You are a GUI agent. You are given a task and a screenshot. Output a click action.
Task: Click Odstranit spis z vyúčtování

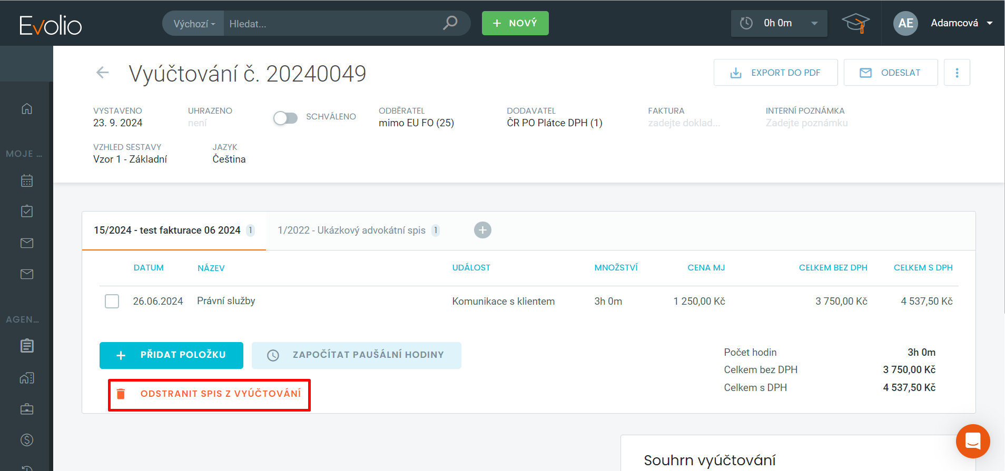[210, 394]
